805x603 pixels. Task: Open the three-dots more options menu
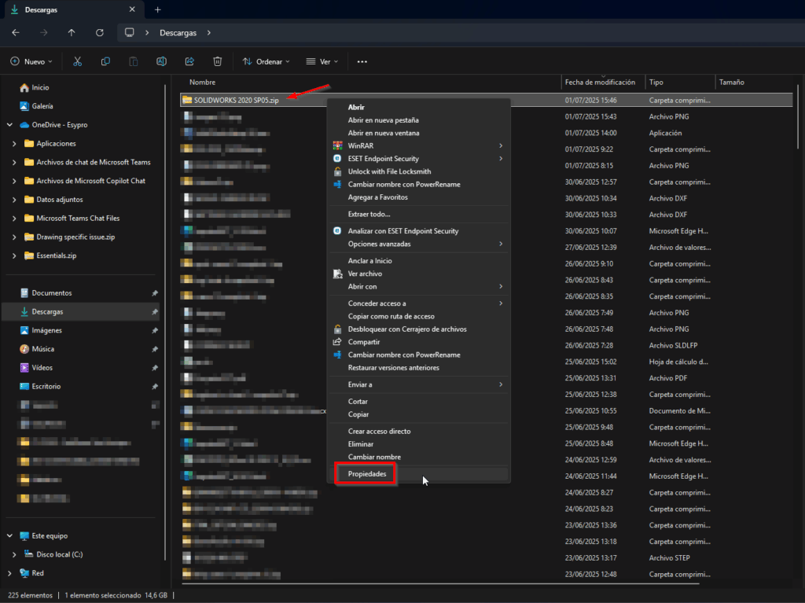[362, 61]
